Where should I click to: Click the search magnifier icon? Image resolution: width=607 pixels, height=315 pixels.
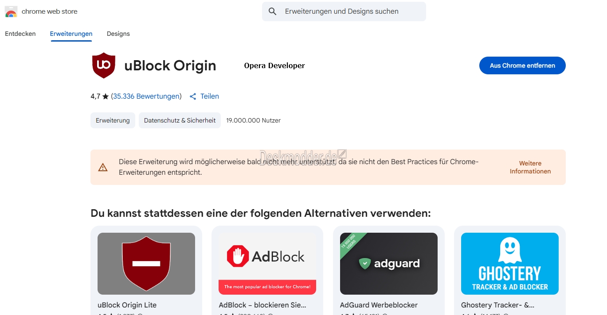273,12
